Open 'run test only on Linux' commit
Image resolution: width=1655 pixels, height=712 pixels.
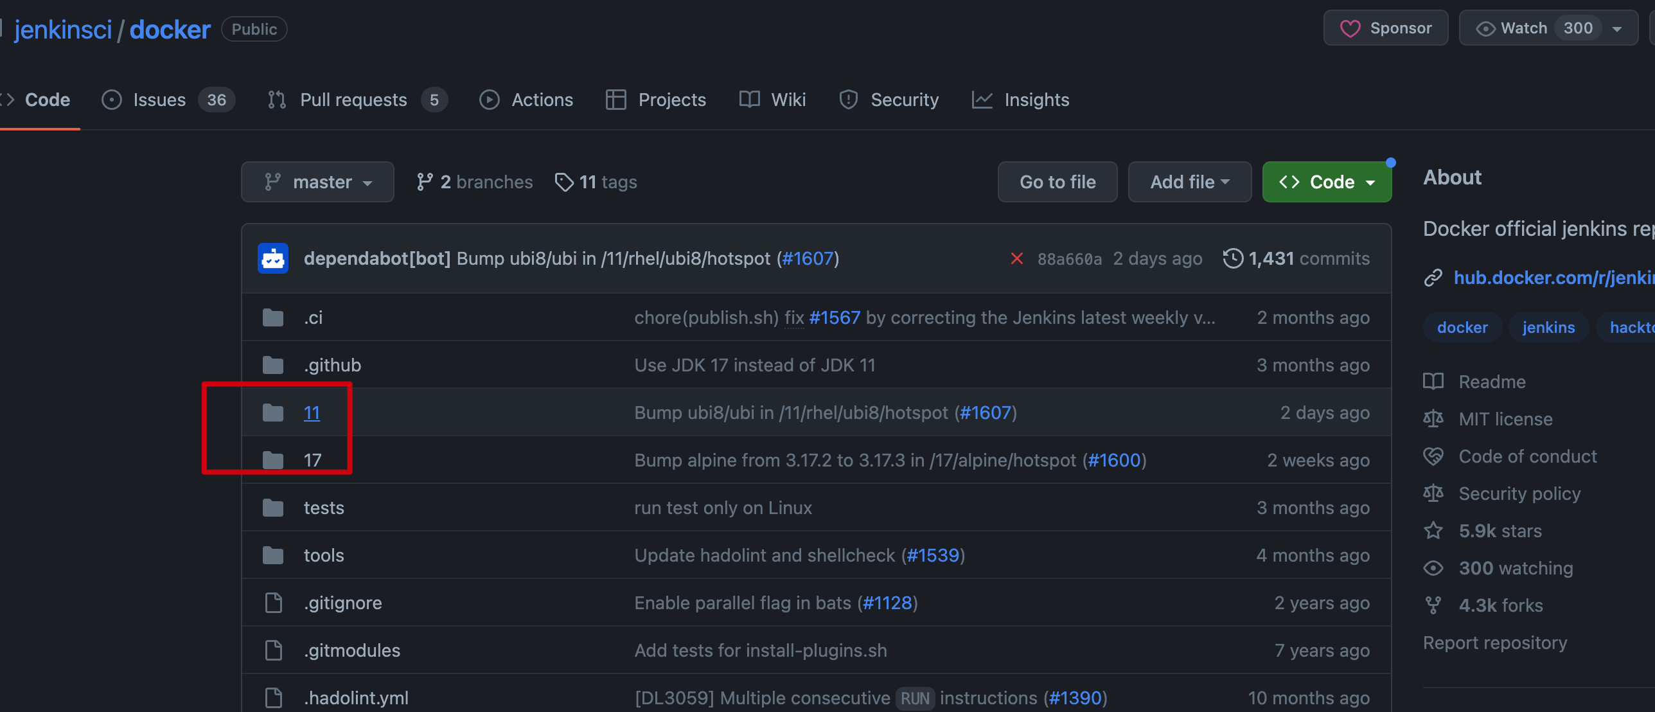723,508
